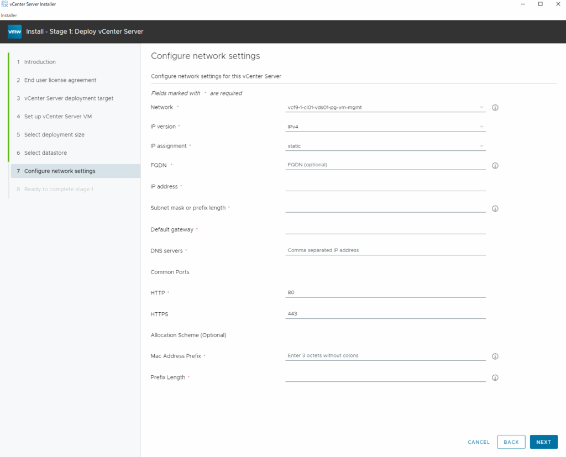Click the info icon beside FQDN field

pyautogui.click(x=495, y=165)
